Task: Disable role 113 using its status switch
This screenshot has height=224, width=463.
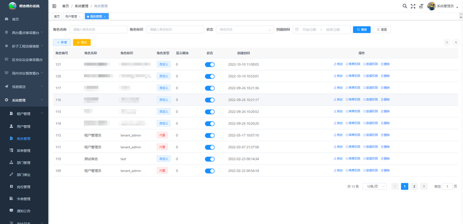Action: [x=210, y=135]
